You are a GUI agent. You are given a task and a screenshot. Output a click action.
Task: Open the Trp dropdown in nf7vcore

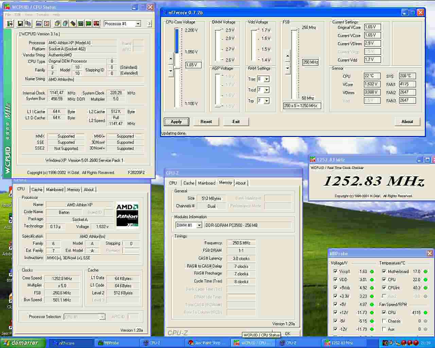pyautogui.click(x=267, y=101)
